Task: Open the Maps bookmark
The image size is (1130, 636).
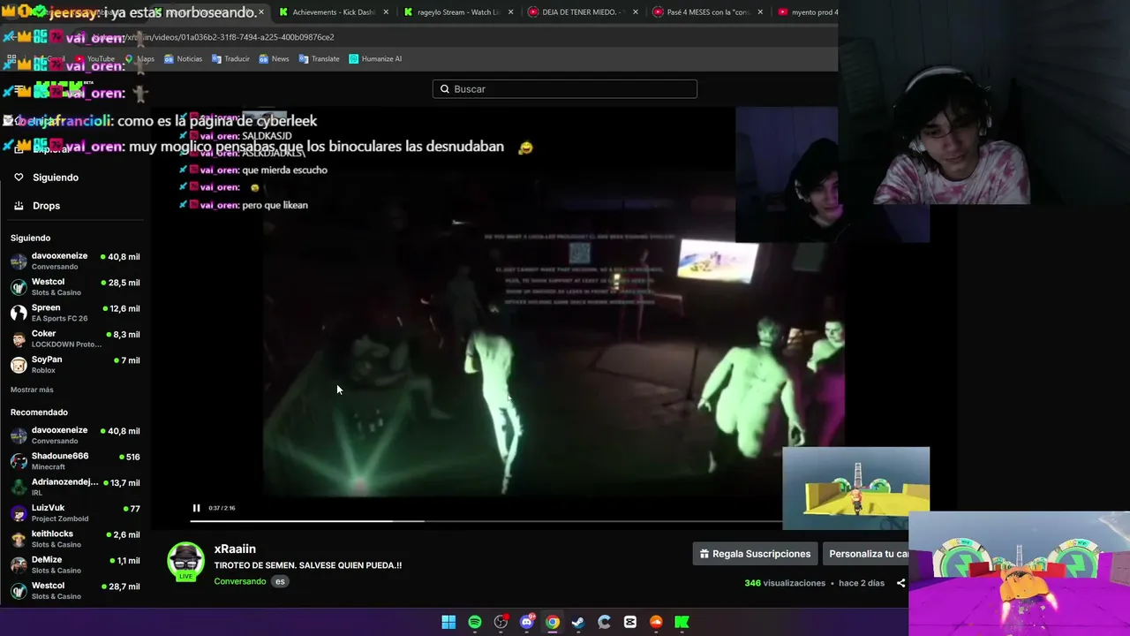Action: click(x=139, y=59)
